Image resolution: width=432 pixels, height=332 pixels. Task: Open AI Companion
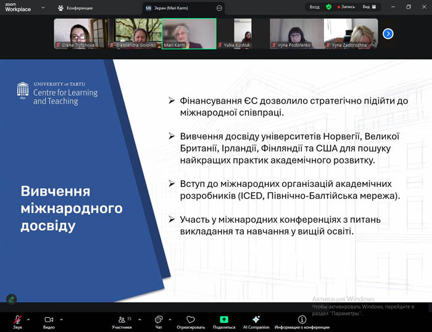click(x=256, y=320)
